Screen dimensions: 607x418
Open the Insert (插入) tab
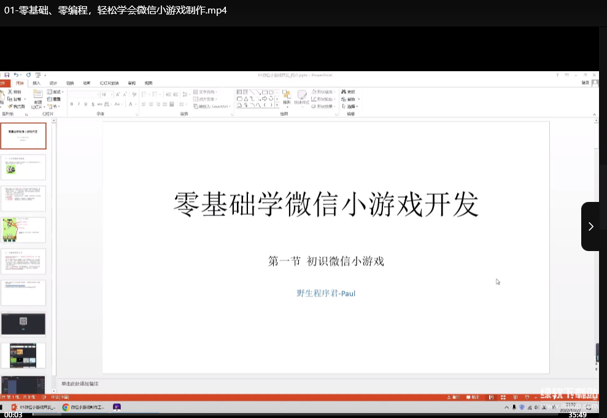coord(36,83)
